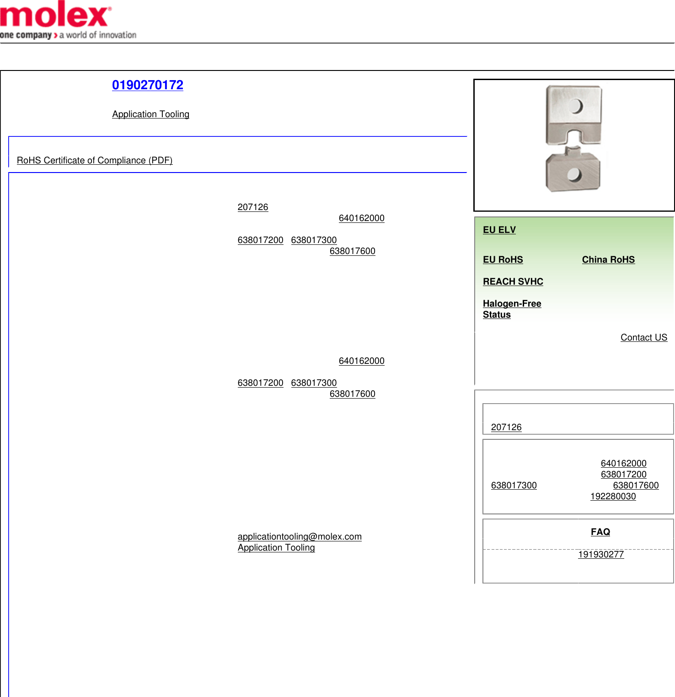The height and width of the screenshot is (697, 675).
Task: Open 640162000 link in right sidebar box
Action: (x=623, y=463)
